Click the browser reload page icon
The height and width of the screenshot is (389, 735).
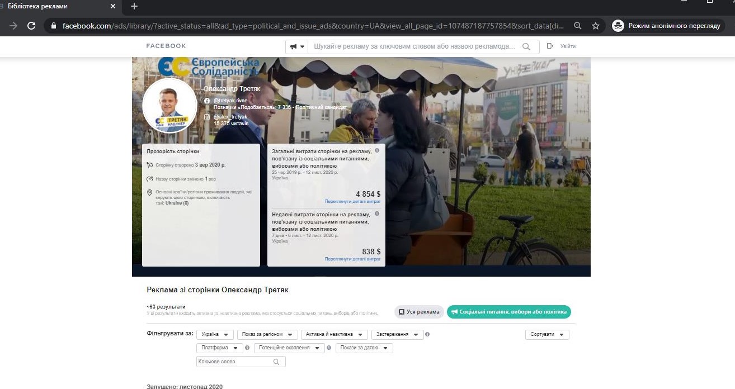(x=31, y=26)
